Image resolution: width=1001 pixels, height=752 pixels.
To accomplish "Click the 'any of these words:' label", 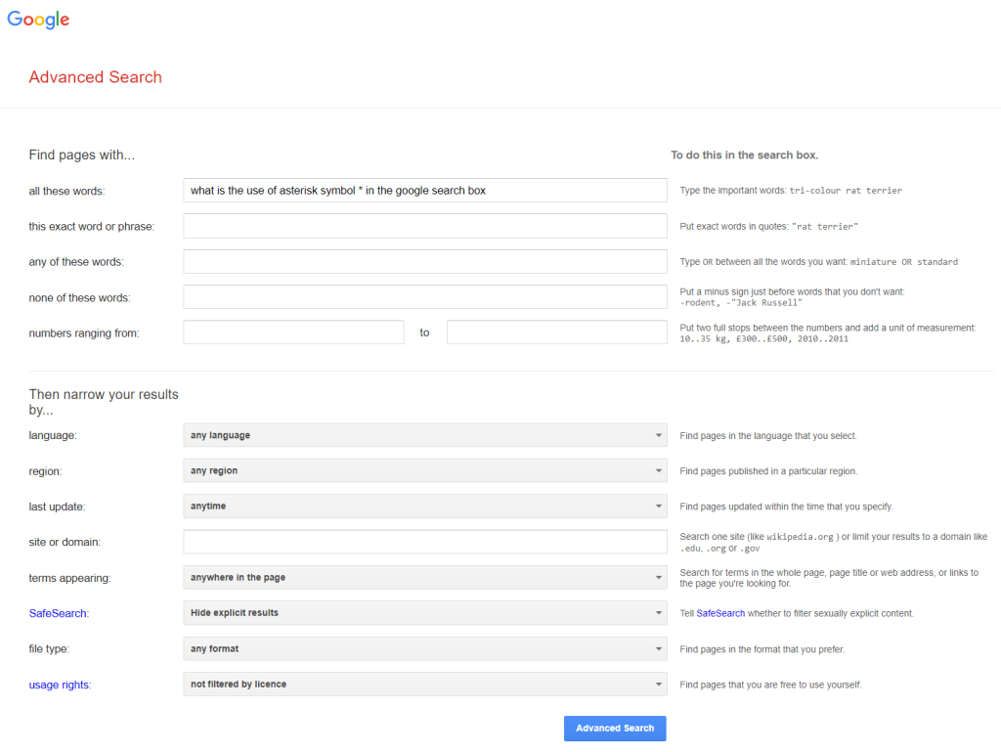I will coord(76,262).
